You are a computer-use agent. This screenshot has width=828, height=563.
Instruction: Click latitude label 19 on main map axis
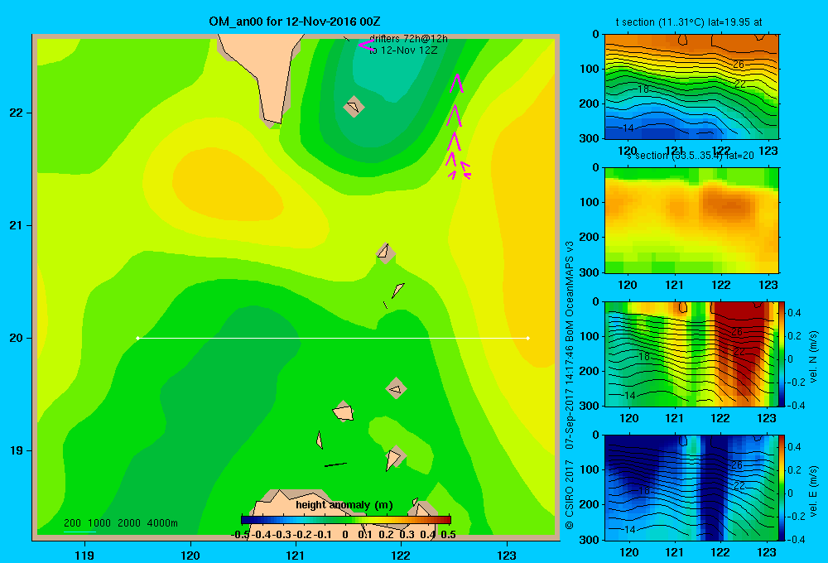[x=17, y=450]
